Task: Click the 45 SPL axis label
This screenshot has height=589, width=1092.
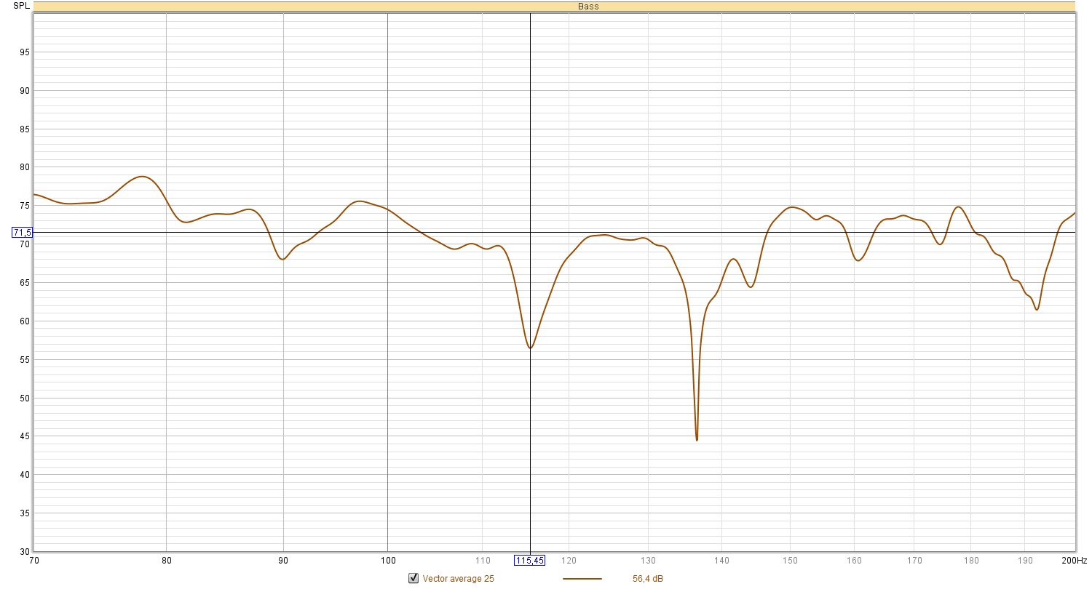Action: click(x=25, y=436)
